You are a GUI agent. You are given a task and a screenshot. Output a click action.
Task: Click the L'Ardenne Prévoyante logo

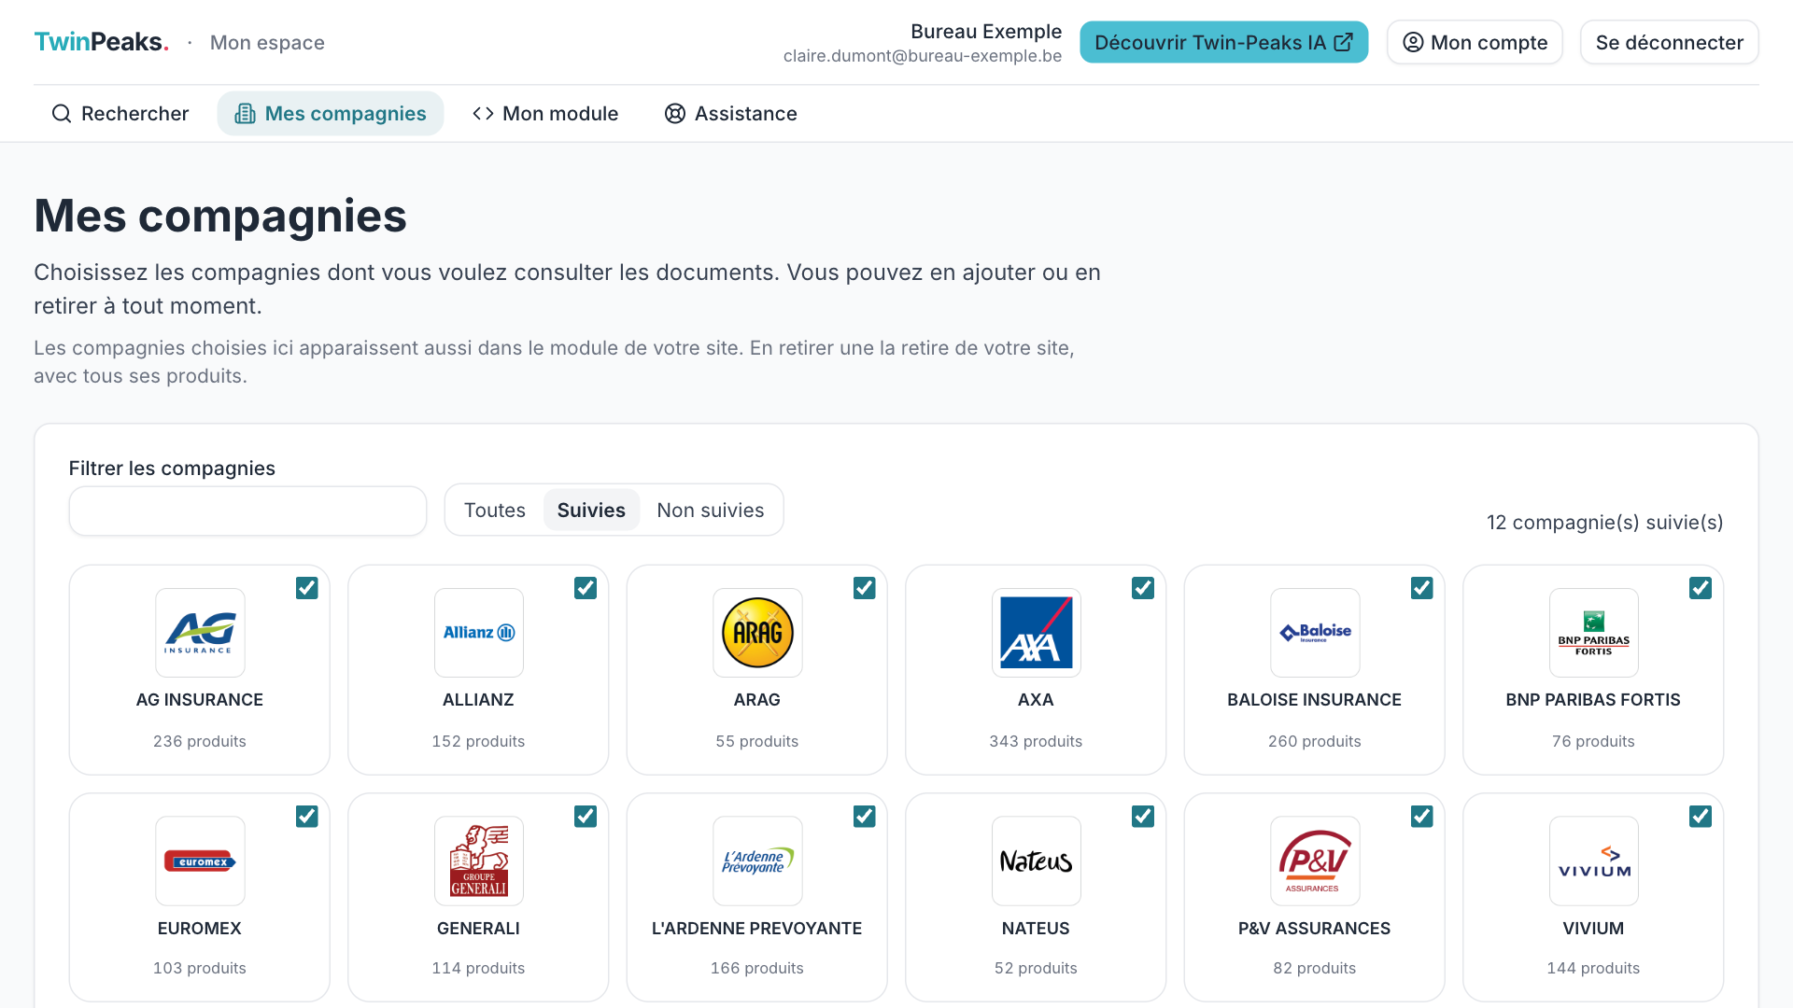click(x=757, y=861)
